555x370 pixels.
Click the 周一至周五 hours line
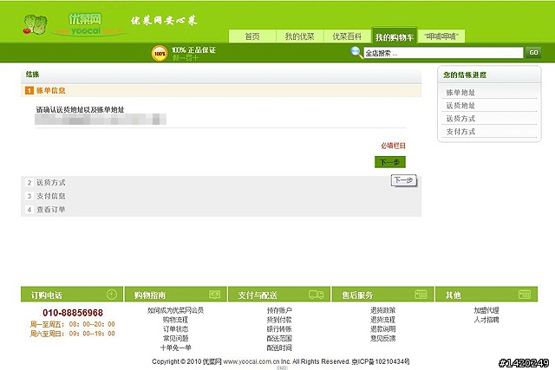coord(73,324)
